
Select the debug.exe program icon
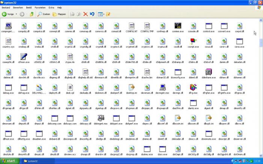(8, 88)
